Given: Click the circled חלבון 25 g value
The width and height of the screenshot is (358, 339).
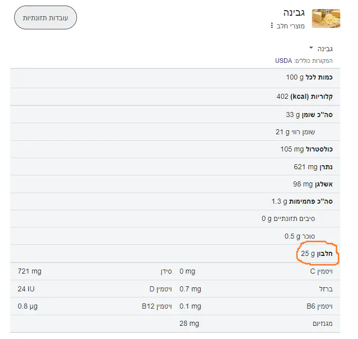Looking at the screenshot, I should 316,253.
